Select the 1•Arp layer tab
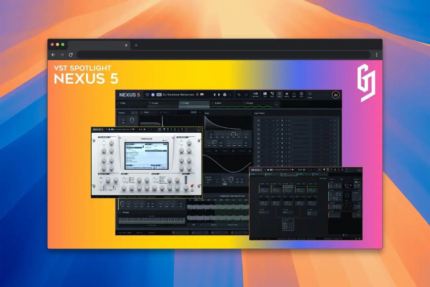430x287 pixels. [130, 103]
